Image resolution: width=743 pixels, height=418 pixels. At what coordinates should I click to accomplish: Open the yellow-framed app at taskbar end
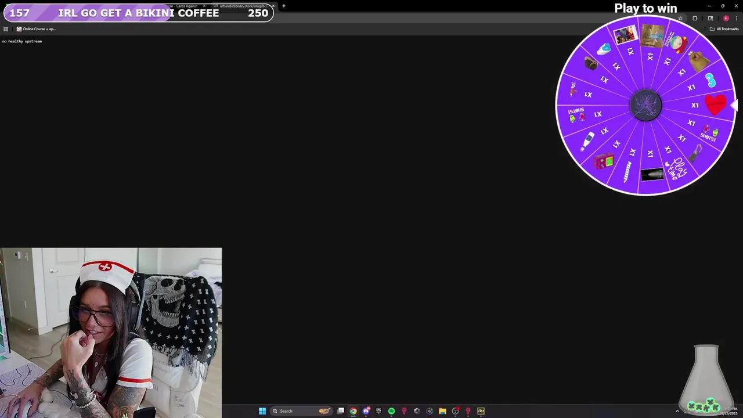pyautogui.click(x=481, y=411)
